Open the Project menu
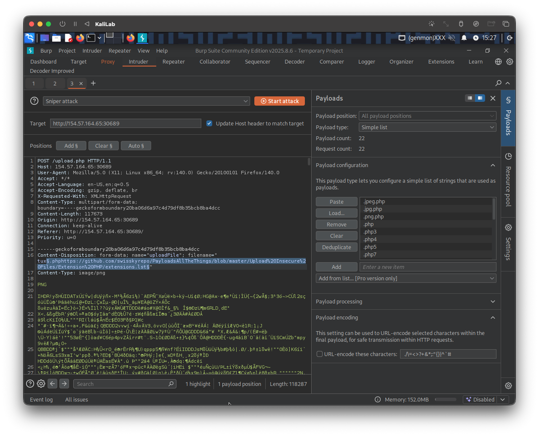 point(67,51)
